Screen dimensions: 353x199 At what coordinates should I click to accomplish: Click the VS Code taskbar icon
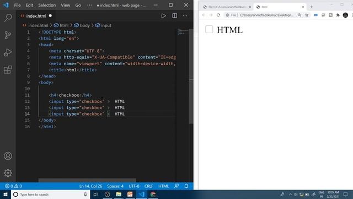[141, 195]
